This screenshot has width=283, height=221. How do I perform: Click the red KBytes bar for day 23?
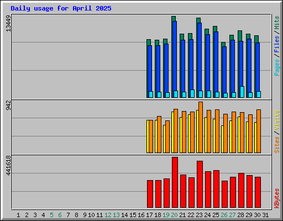point(200,185)
